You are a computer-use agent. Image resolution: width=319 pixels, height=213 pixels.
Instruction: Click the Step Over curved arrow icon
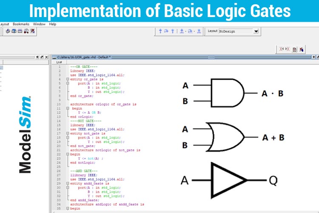tap(166, 31)
